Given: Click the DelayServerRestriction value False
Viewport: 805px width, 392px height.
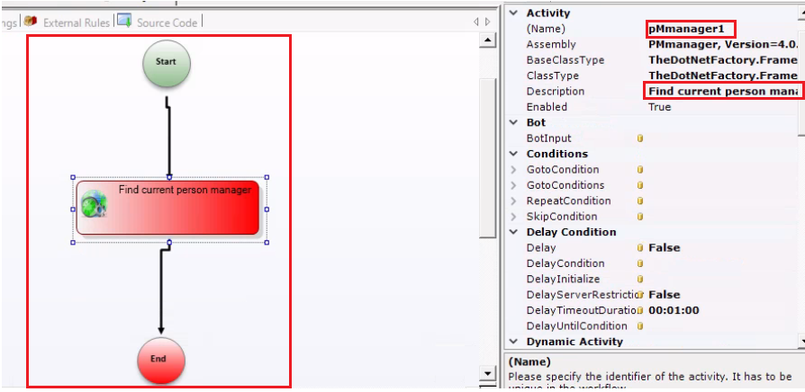Looking at the screenshot, I should tap(665, 295).
